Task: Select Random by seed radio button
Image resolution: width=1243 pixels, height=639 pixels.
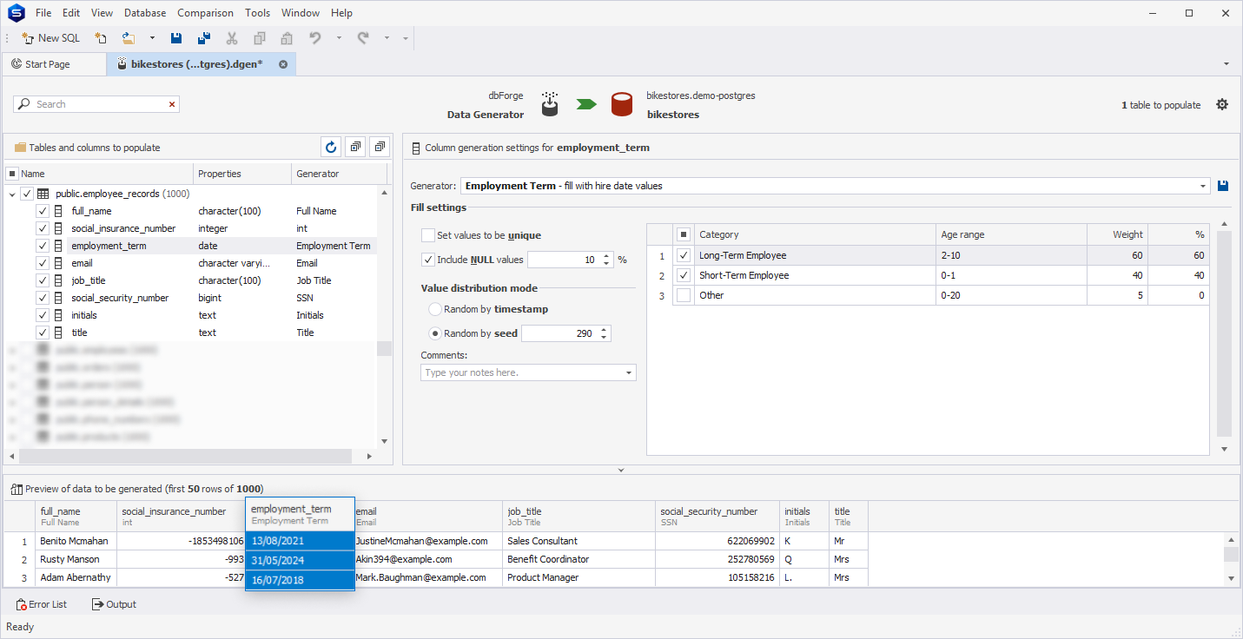Action: pyautogui.click(x=435, y=333)
